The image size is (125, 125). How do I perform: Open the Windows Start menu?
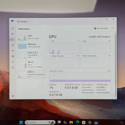click(x=21, y=122)
